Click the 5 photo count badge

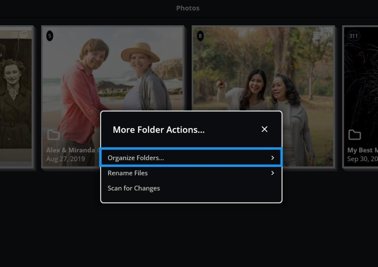pos(50,36)
